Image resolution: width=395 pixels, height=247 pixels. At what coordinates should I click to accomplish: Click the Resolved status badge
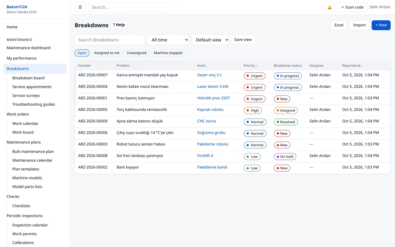(286, 122)
